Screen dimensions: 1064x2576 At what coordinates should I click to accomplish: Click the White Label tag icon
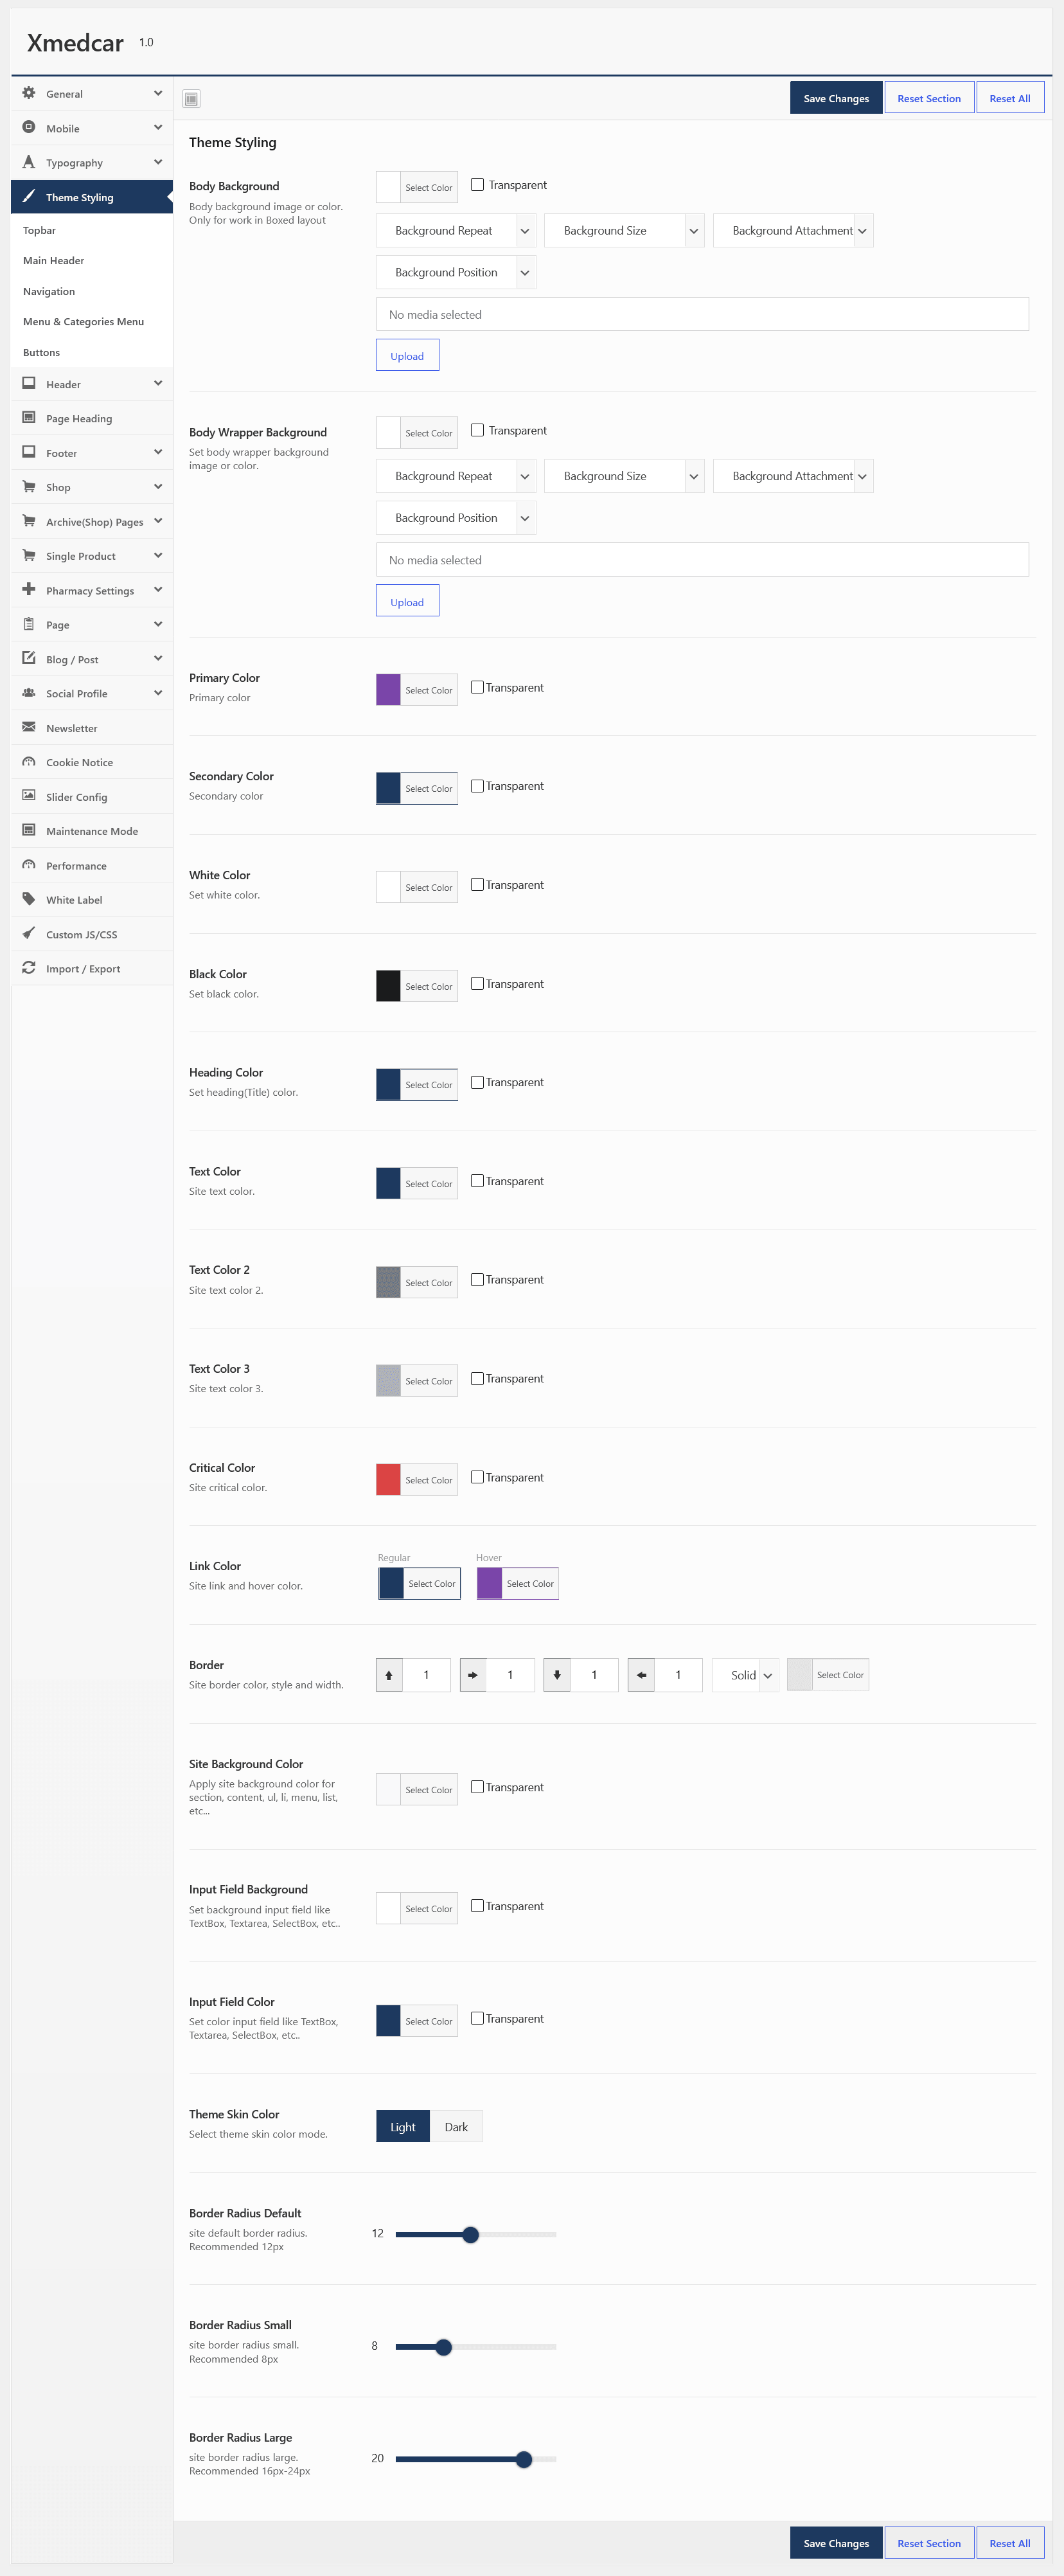29,899
